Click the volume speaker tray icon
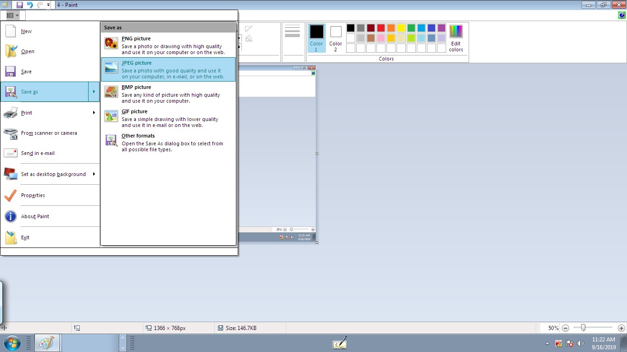The width and height of the screenshot is (627, 352). [581, 343]
